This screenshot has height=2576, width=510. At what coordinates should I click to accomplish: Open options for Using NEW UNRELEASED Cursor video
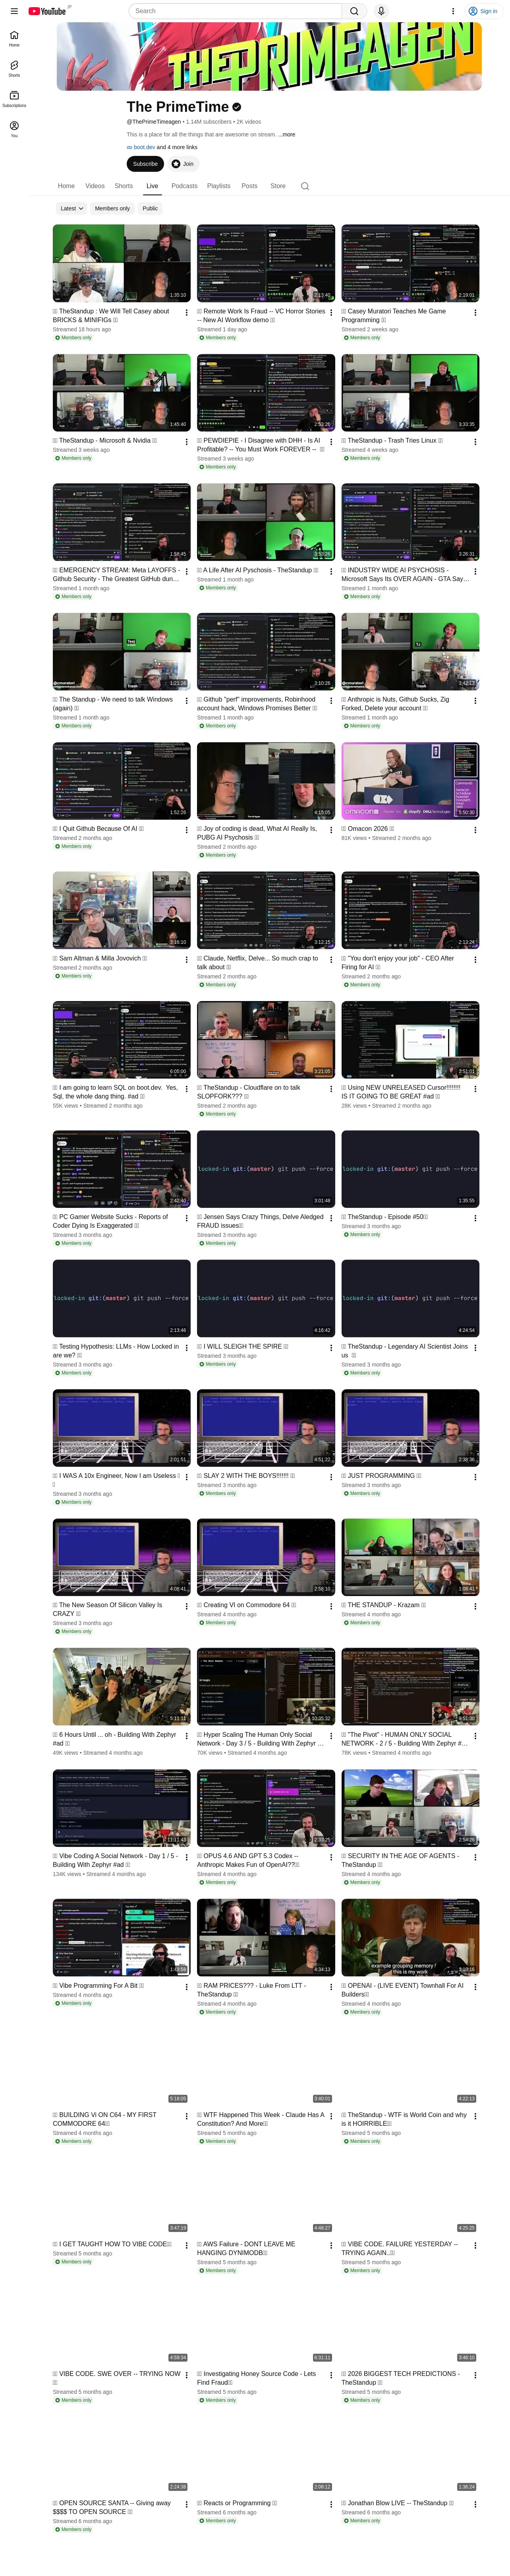pyautogui.click(x=475, y=1089)
